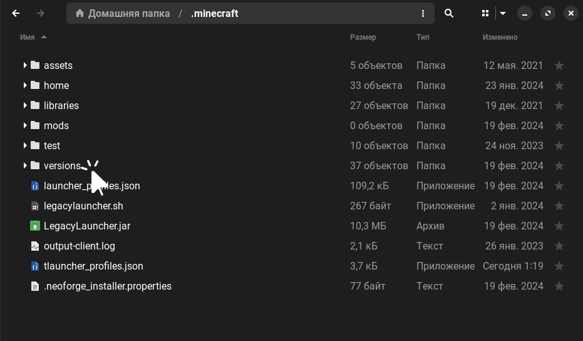
Task: Star launcher_profiles.json file
Action: click(x=559, y=186)
